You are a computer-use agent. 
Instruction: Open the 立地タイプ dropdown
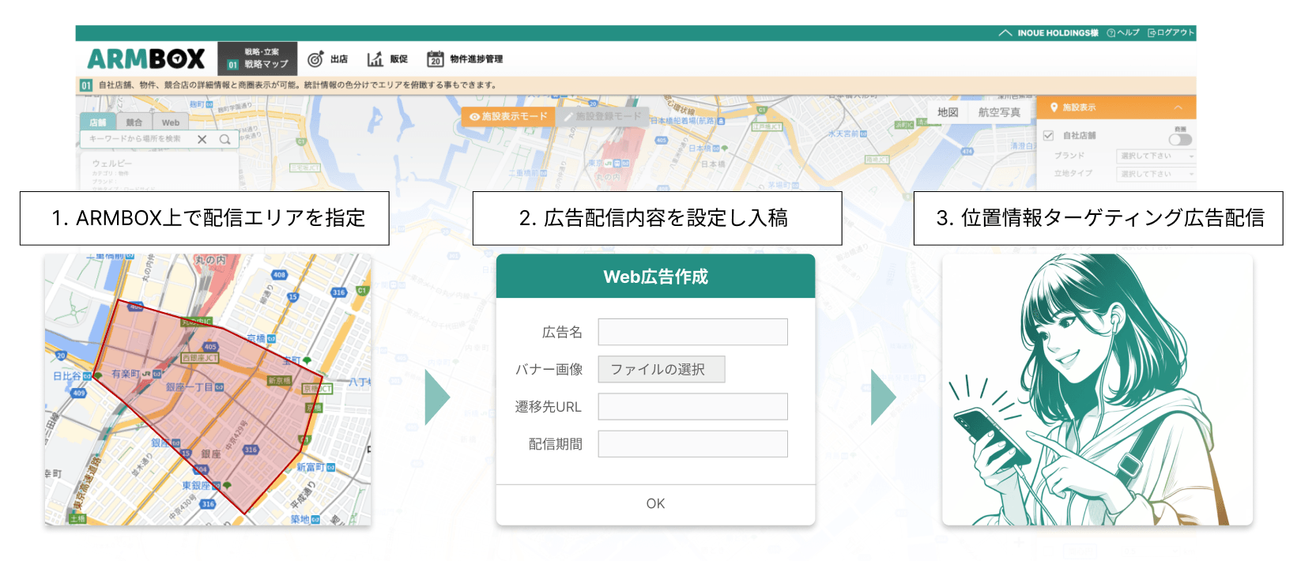point(1155,174)
